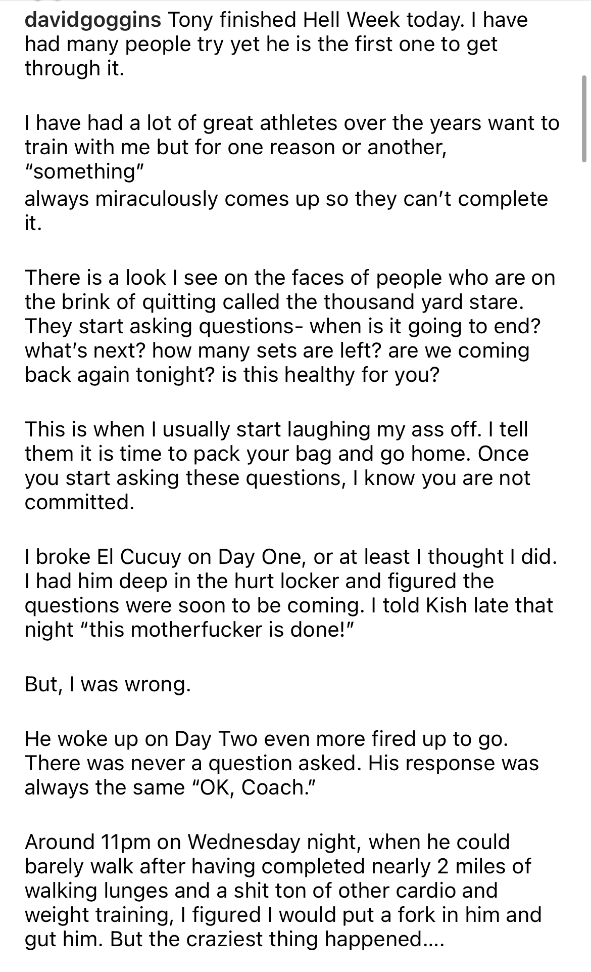Image resolution: width=591 pixels, height=972 pixels.
Task: Click the line "But, I was wrong."
Action: click(x=108, y=684)
